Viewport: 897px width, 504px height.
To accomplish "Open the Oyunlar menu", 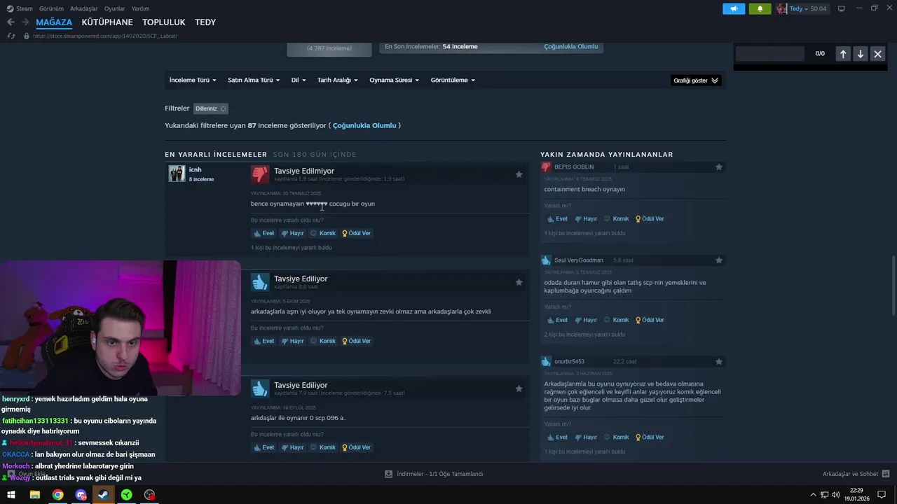I will (114, 9).
